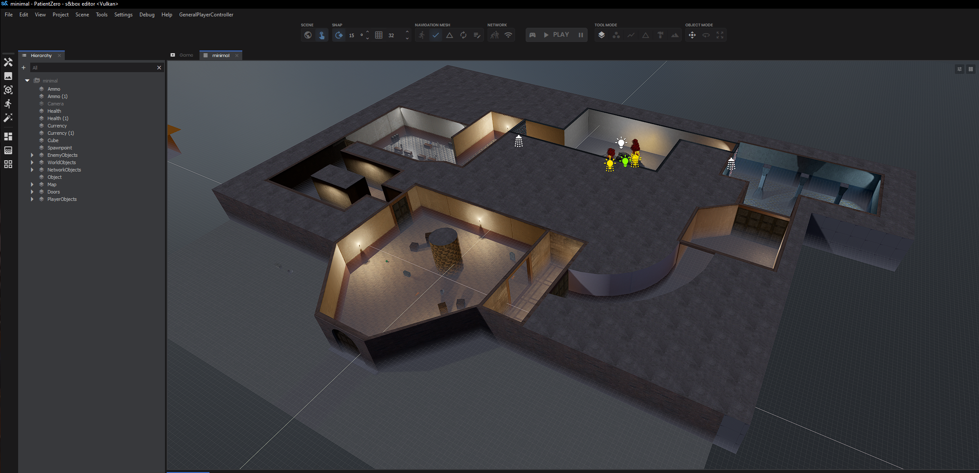Viewport: 979px width, 473px height.
Task: Toggle world space globe icon in Scene
Action: tap(308, 35)
